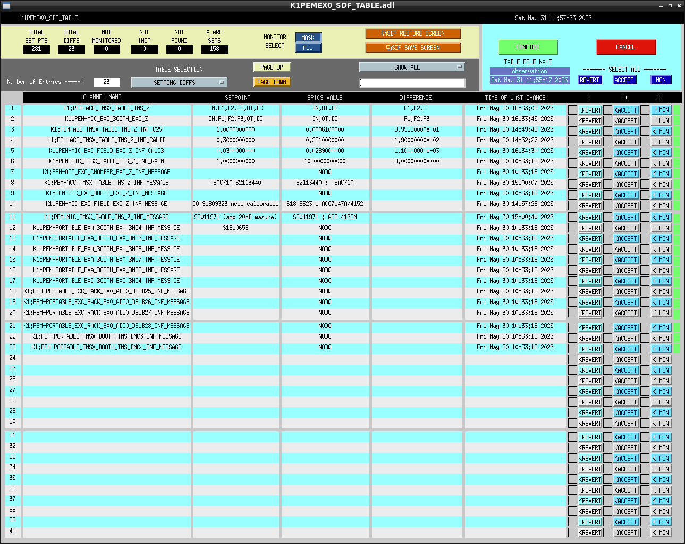Click the SETPOINT column header
Screen dimensions: 685x544
tap(238, 98)
